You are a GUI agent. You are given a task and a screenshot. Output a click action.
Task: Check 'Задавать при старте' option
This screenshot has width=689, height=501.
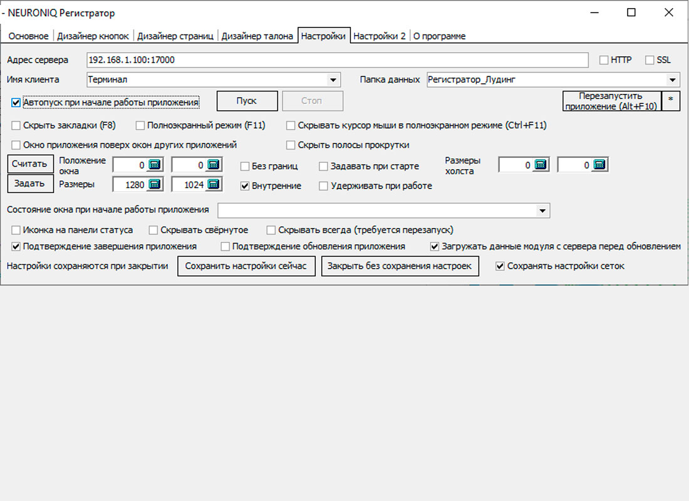[x=323, y=167]
